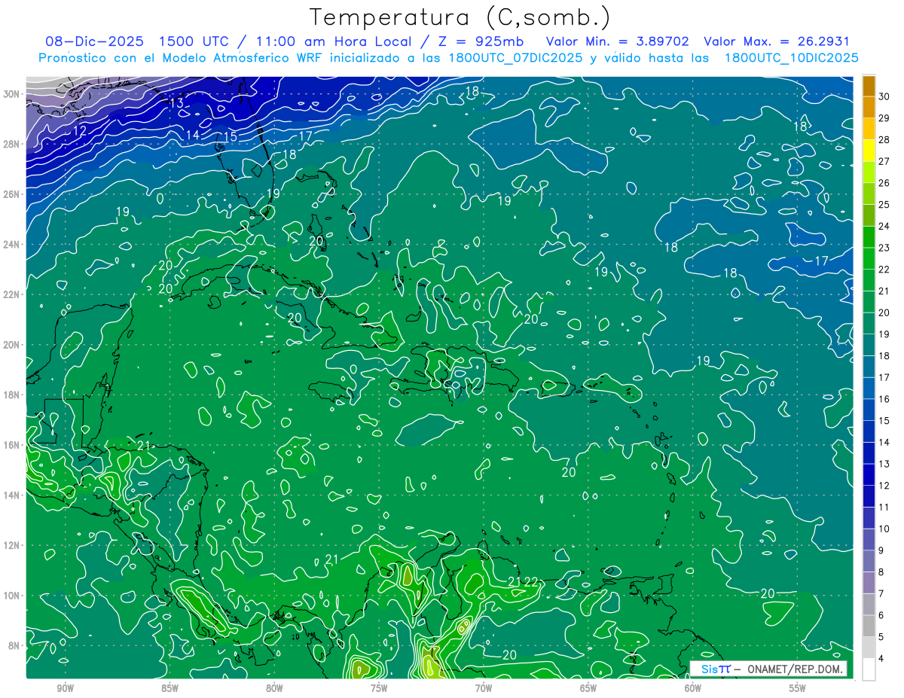Click the '28N' latitude axis label

(x=11, y=144)
